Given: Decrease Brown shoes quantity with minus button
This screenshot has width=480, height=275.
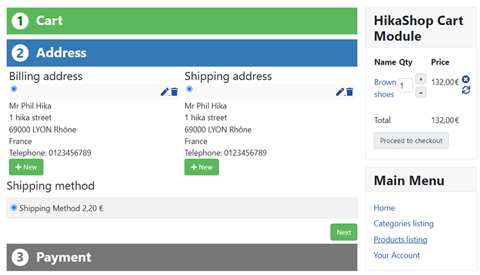Looking at the screenshot, I should 421,92.
